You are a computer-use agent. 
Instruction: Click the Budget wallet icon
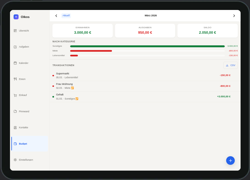(x=15, y=144)
